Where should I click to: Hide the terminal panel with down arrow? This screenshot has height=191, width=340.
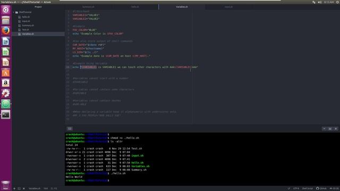click(324, 128)
